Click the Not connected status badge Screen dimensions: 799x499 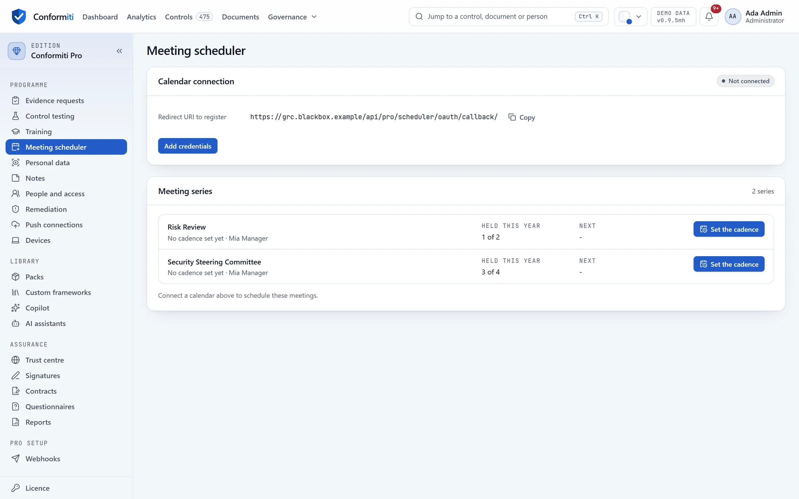click(745, 81)
